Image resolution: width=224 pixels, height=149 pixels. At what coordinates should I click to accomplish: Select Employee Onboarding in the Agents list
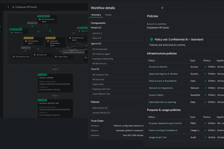[117, 59]
